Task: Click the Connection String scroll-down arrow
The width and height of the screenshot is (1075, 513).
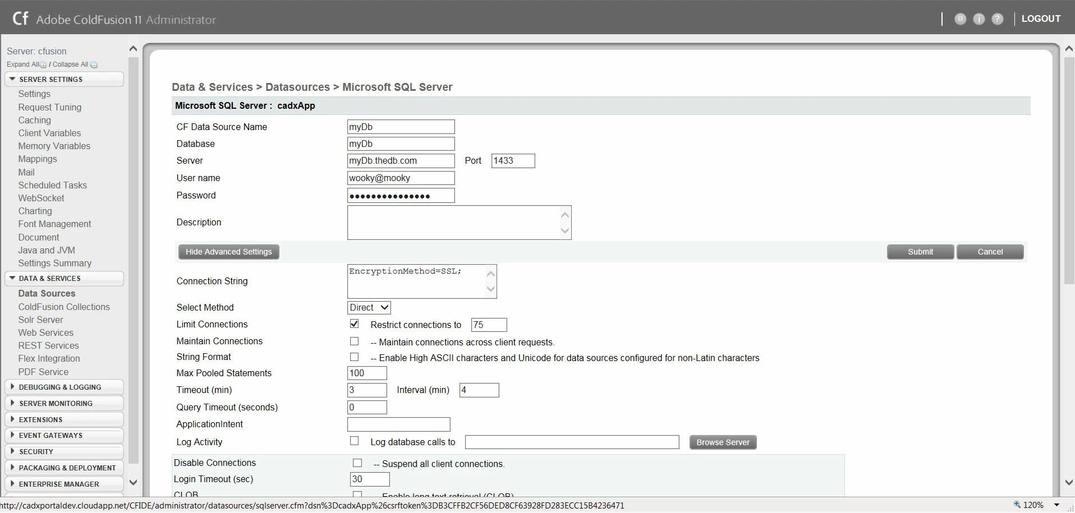Action: pos(491,289)
